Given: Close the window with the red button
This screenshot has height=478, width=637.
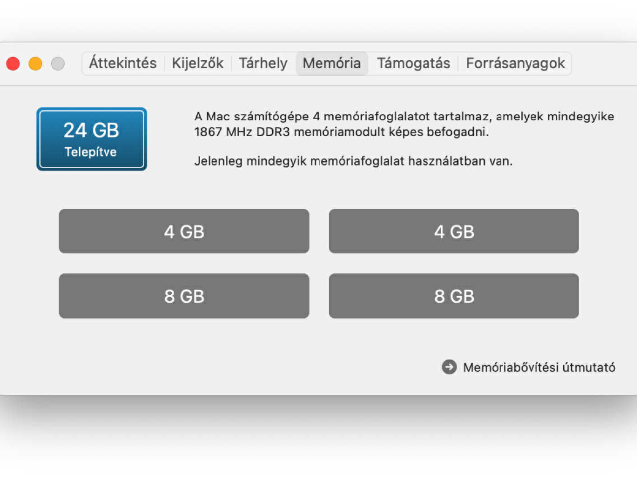Looking at the screenshot, I should tap(13, 64).
